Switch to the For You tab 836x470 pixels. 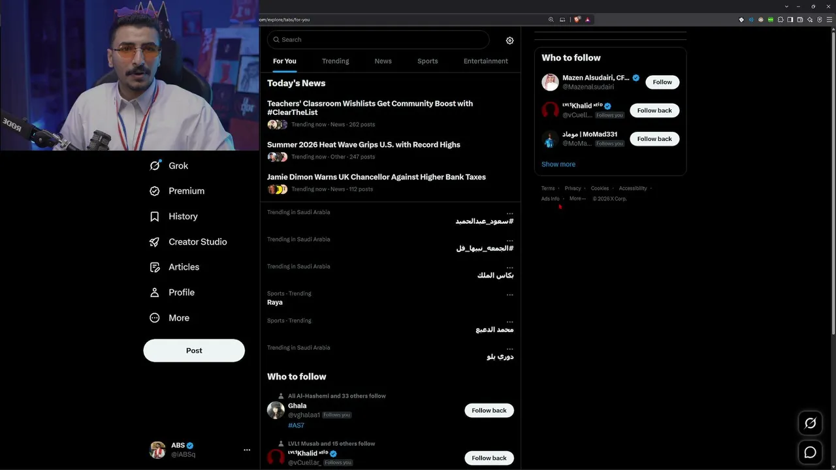tap(285, 61)
